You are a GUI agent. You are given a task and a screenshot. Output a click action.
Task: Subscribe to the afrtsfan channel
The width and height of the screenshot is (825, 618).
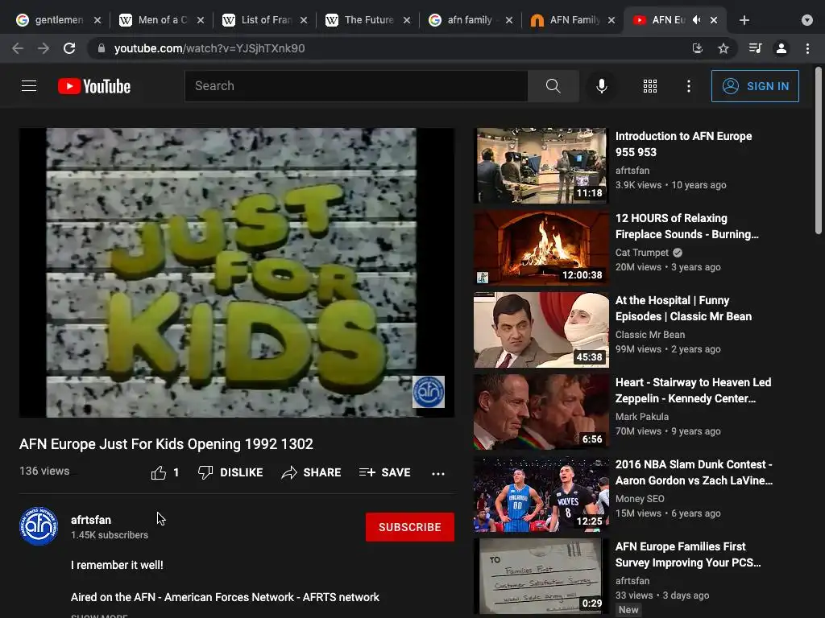(x=410, y=527)
